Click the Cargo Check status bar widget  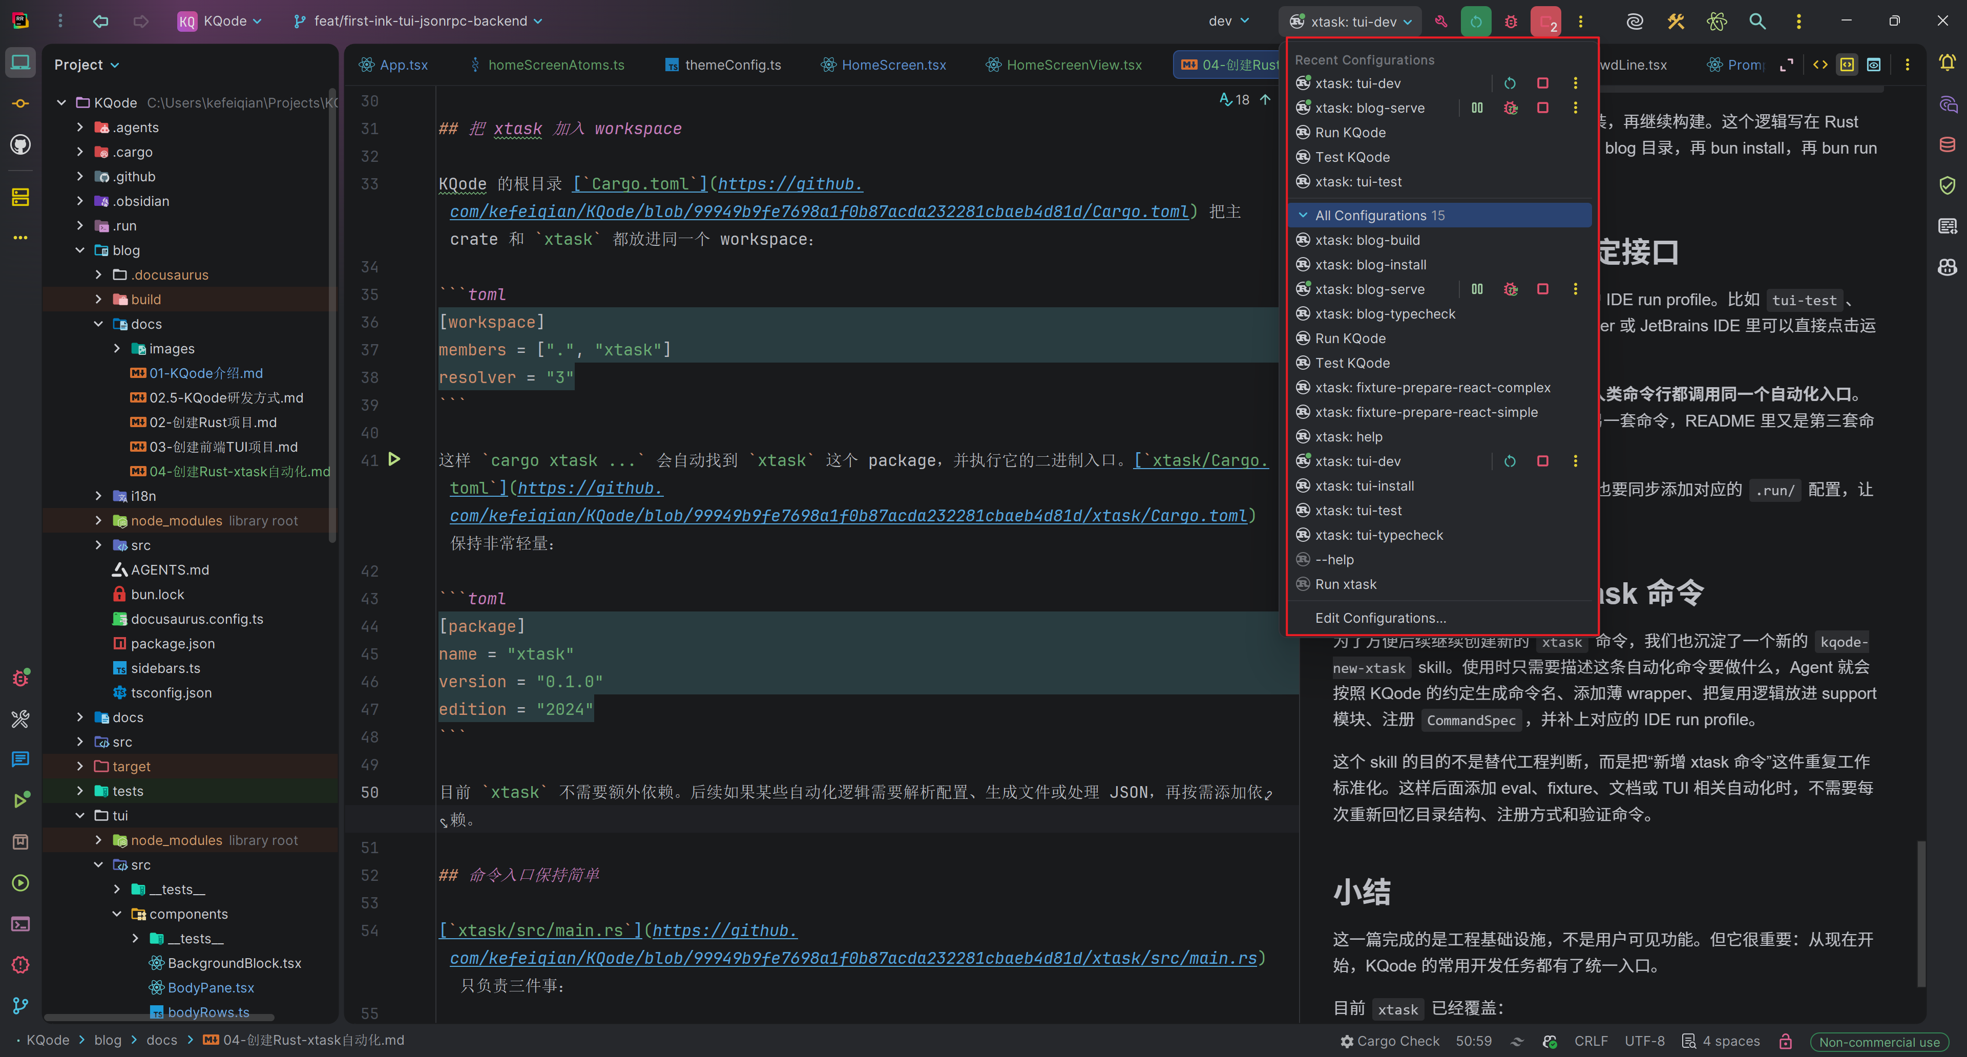(1390, 1041)
